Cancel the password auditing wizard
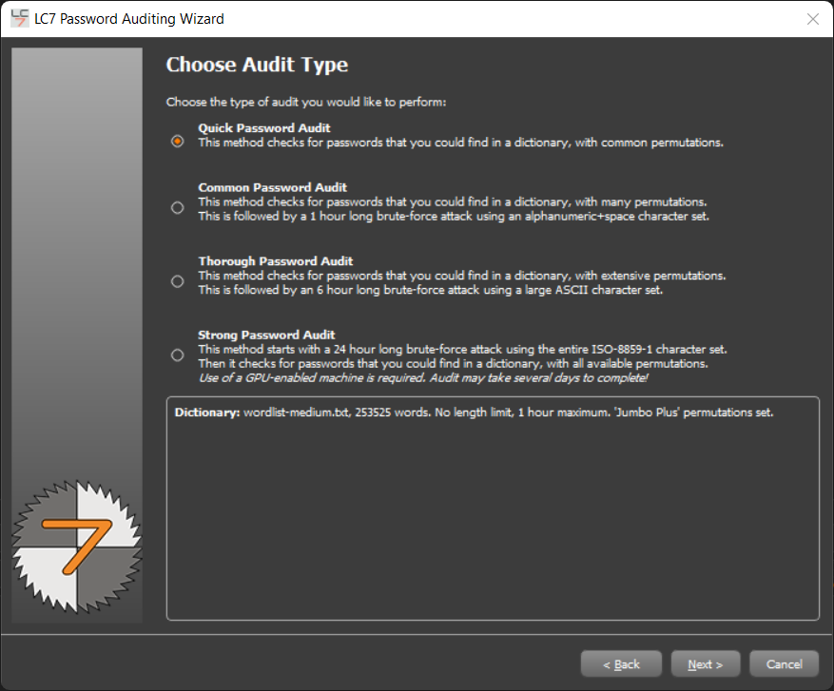834x691 pixels. click(784, 663)
